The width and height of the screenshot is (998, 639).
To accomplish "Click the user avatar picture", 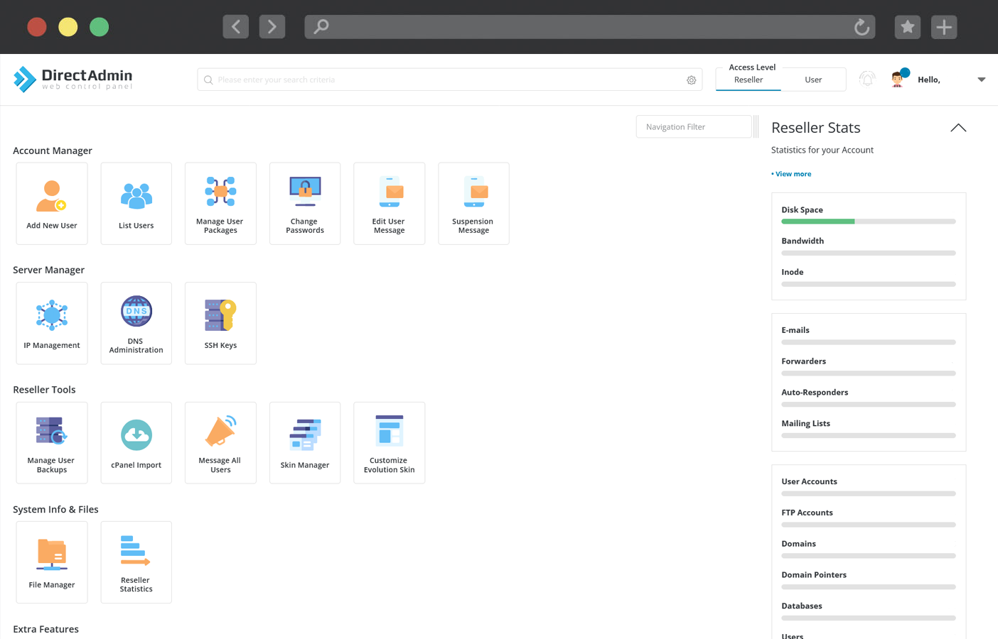I will point(898,80).
